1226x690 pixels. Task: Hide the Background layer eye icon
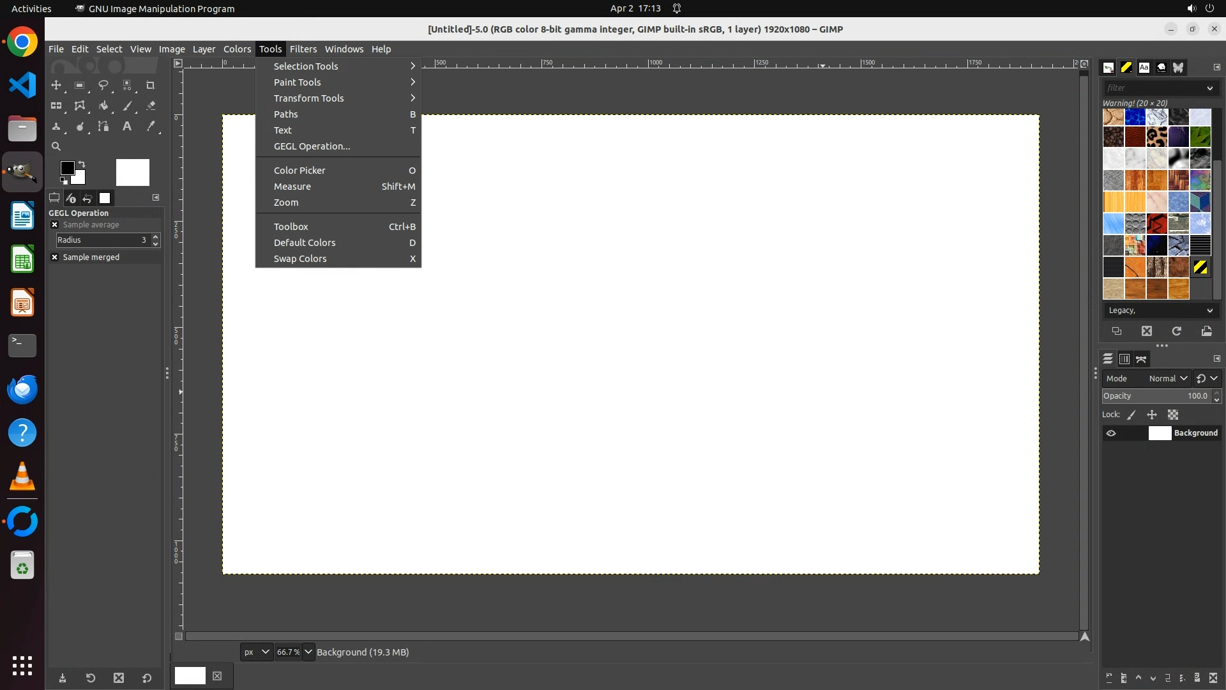click(x=1111, y=433)
